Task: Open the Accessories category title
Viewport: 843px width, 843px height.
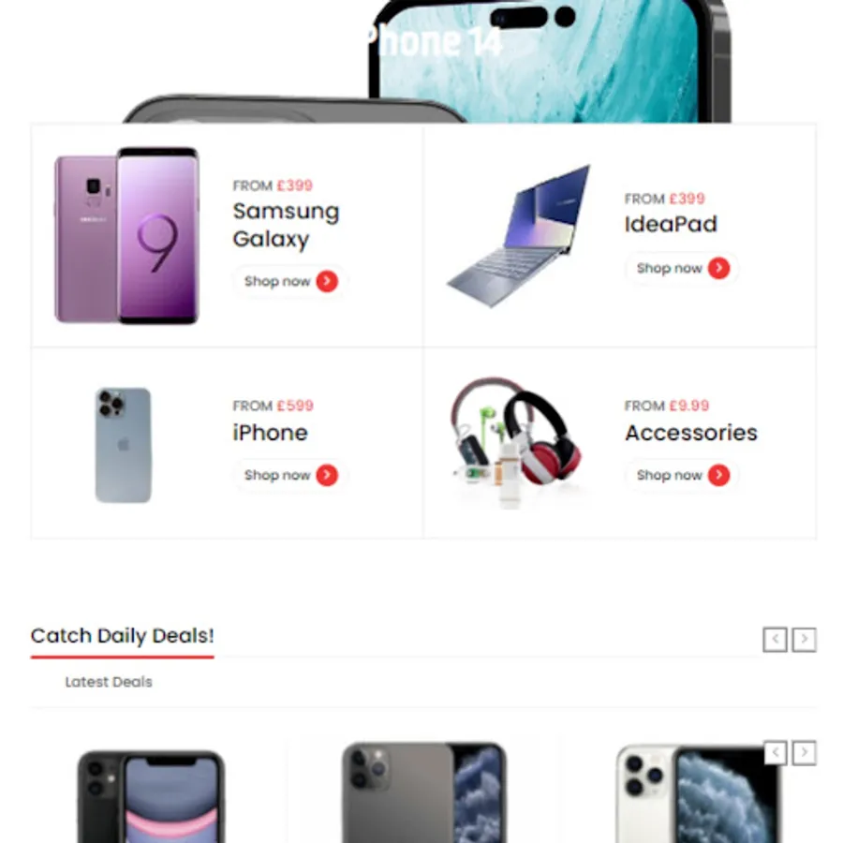Action: 691,433
